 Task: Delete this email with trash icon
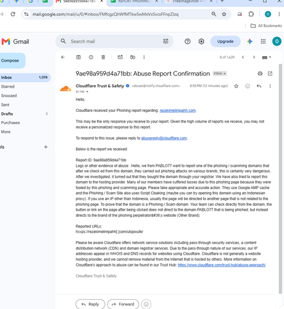click(x=103, y=57)
